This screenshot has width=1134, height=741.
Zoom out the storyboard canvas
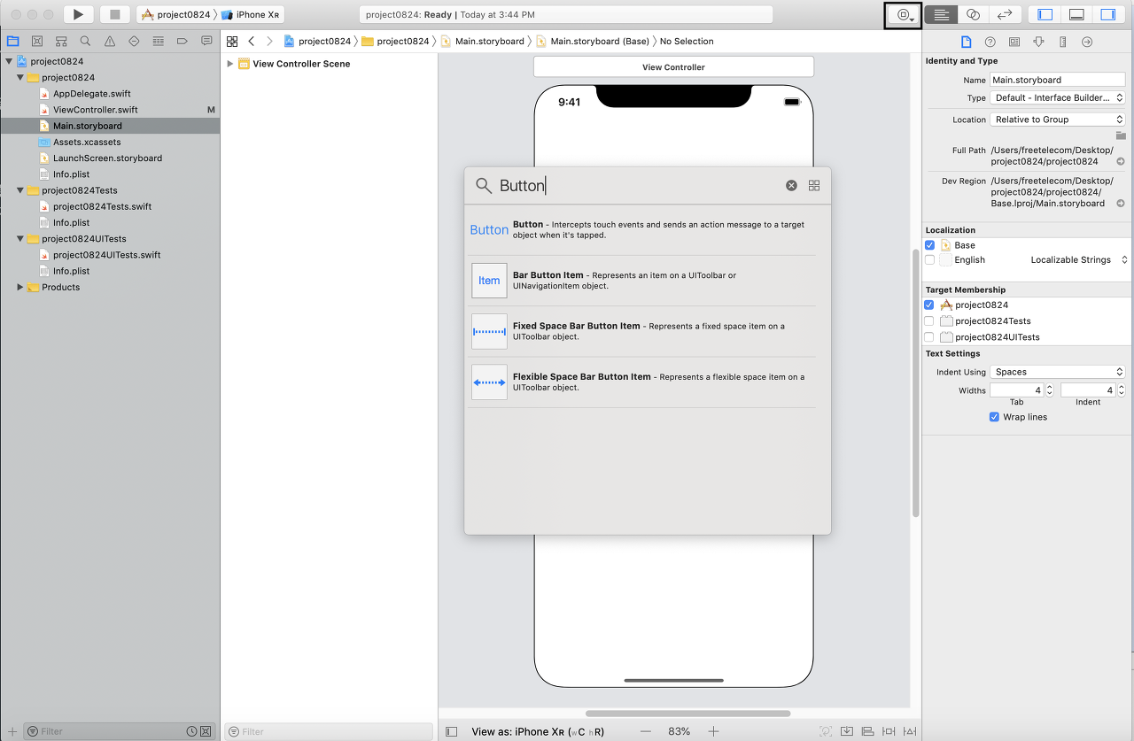click(x=646, y=731)
